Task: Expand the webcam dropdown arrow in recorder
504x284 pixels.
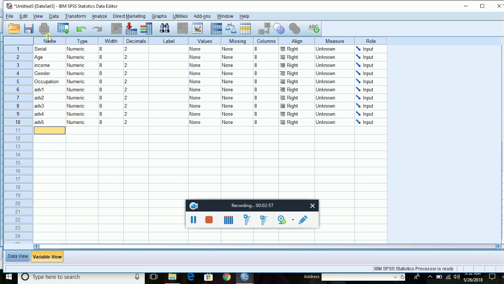Action: pos(293,220)
